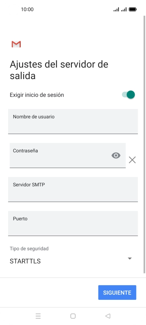This screenshot has height=325, width=146.
Task: Click the SIGUIENTE button
Action: [x=117, y=292]
